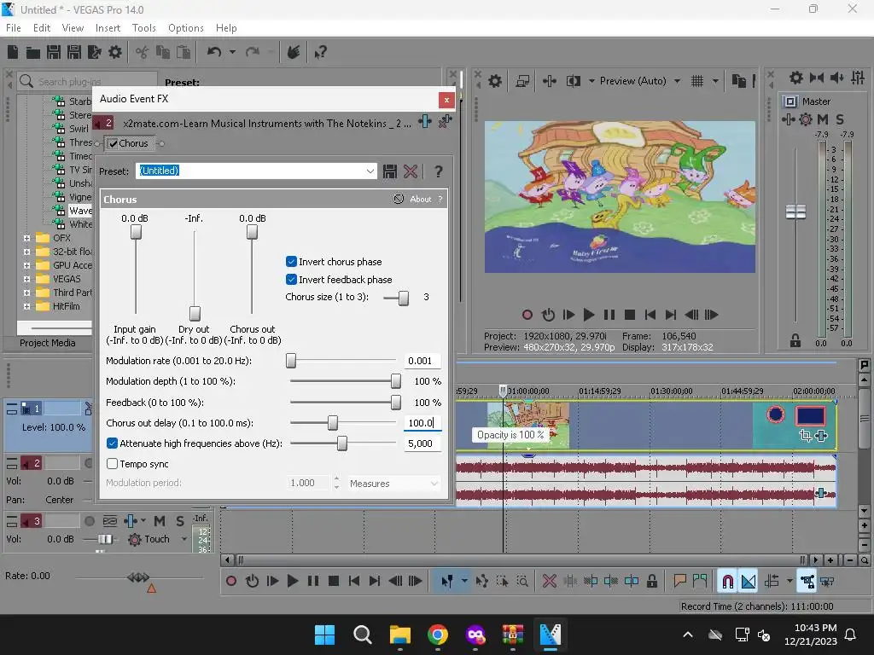The width and height of the screenshot is (874, 655).
Task: Click the Play button in the preview transport
Action: tap(588, 315)
